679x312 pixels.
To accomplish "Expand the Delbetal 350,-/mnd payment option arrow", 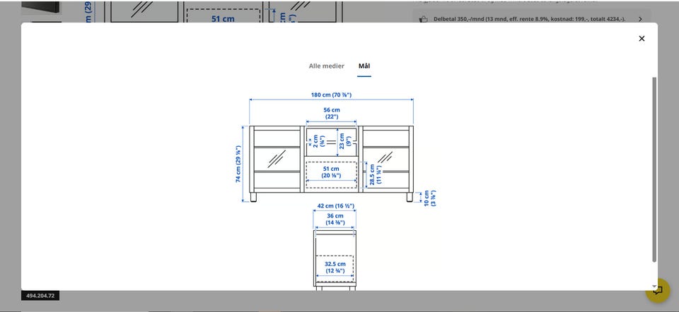I will [x=641, y=19].
